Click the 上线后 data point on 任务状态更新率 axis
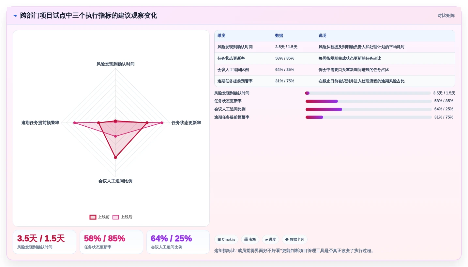The height and width of the screenshot is (267, 468). point(162,123)
